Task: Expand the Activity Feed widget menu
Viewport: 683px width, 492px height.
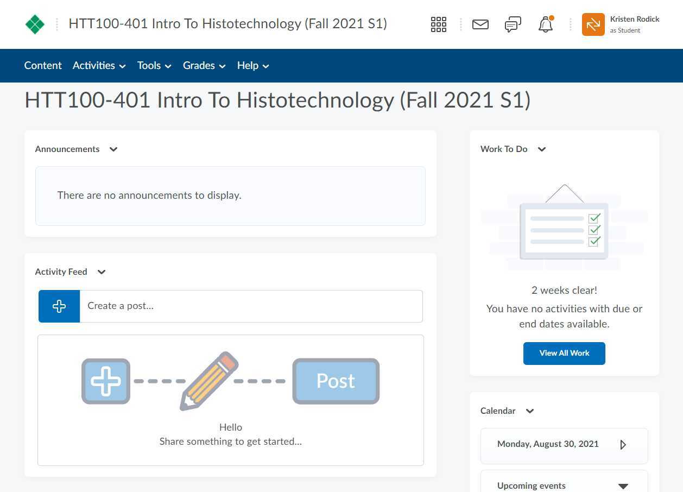Action: click(x=102, y=272)
